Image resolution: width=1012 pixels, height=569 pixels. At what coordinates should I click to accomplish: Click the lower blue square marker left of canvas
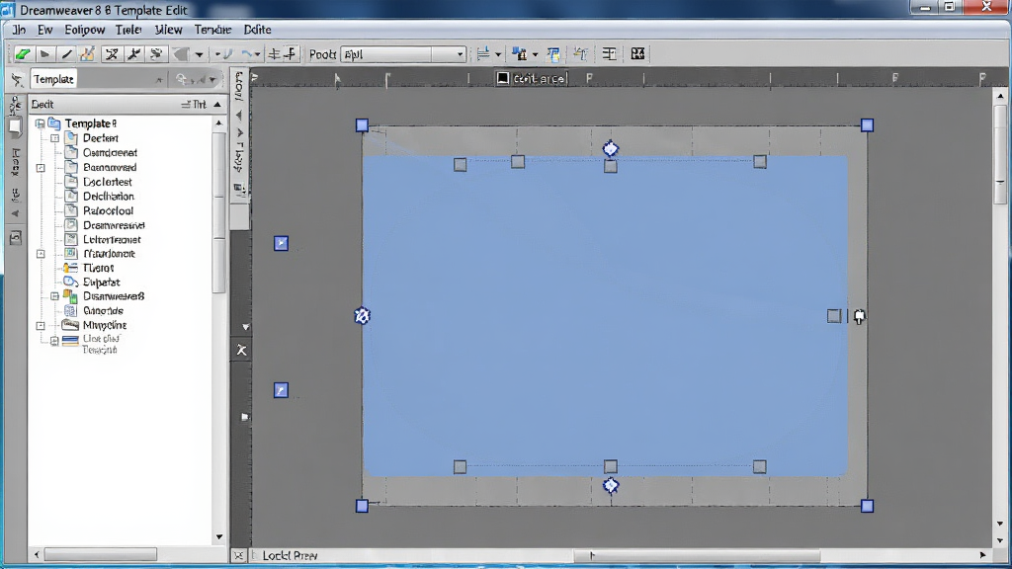click(281, 390)
